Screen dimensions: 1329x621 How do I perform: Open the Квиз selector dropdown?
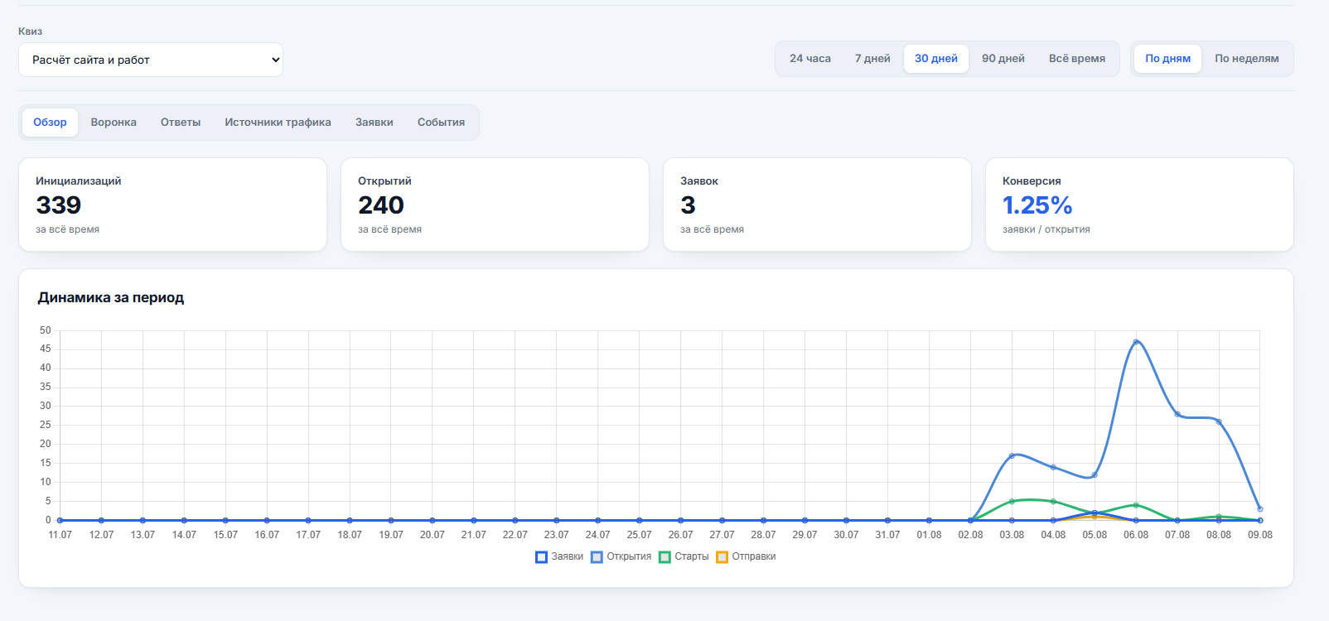click(151, 60)
